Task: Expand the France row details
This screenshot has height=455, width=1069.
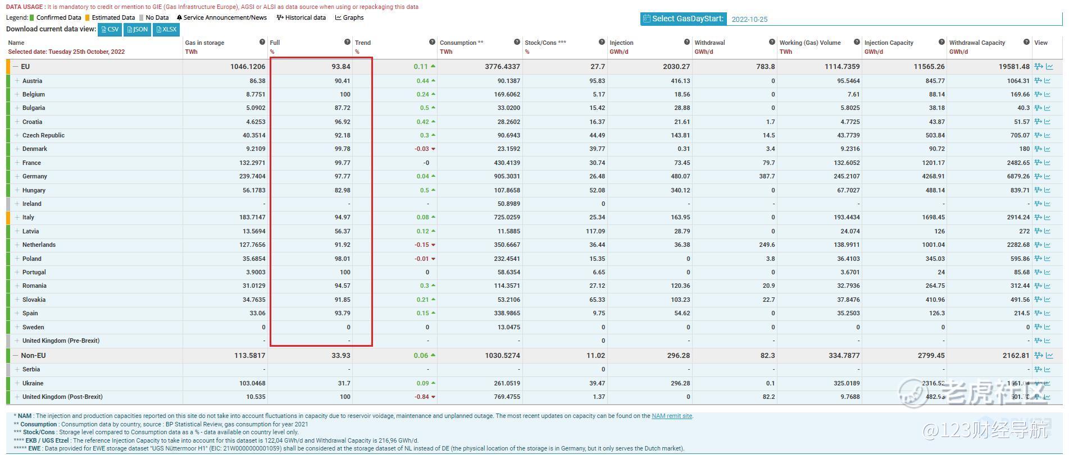Action: point(17,163)
